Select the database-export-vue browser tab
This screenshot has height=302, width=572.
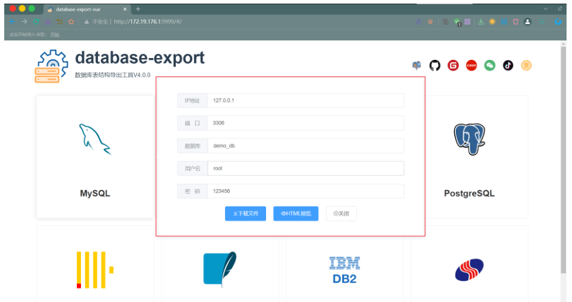click(x=86, y=10)
